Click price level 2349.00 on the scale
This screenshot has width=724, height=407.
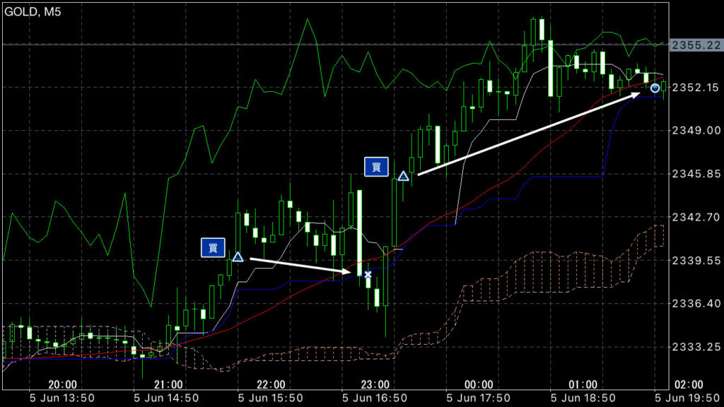click(x=696, y=131)
